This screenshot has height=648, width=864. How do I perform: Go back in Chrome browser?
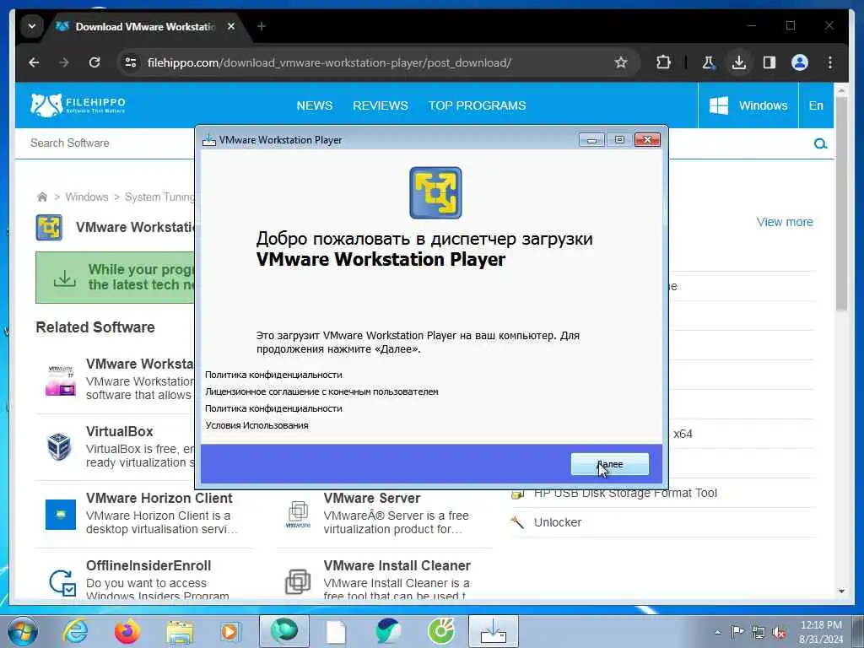click(34, 62)
